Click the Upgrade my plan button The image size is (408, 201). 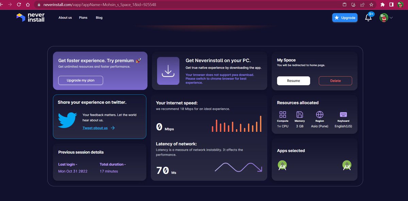tap(81, 80)
